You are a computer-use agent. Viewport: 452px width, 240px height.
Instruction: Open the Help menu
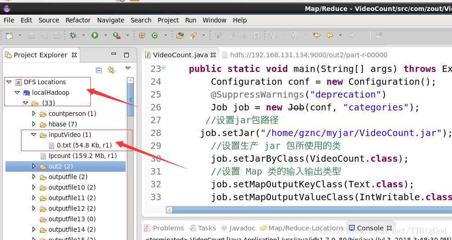pos(240,20)
